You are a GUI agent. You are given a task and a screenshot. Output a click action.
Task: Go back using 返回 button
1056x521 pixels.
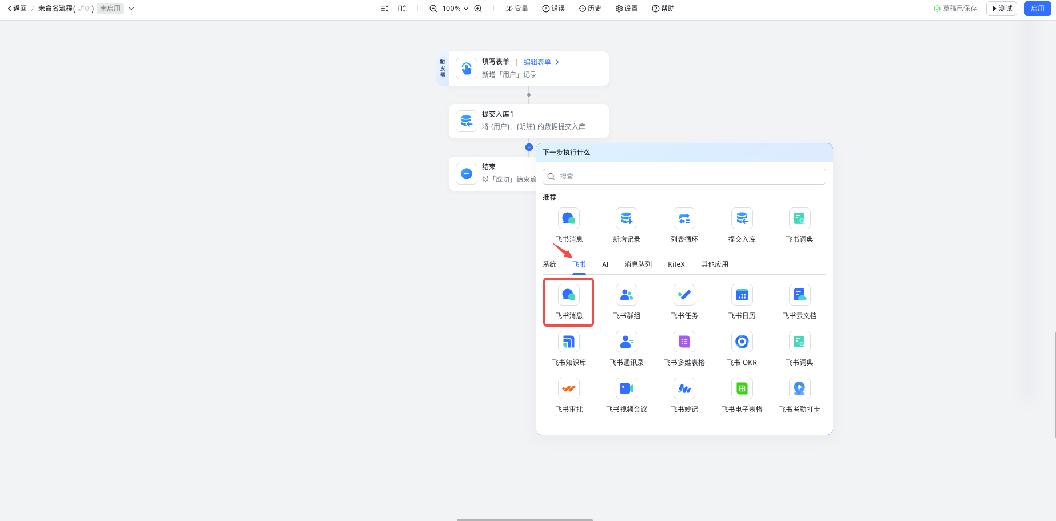point(17,9)
